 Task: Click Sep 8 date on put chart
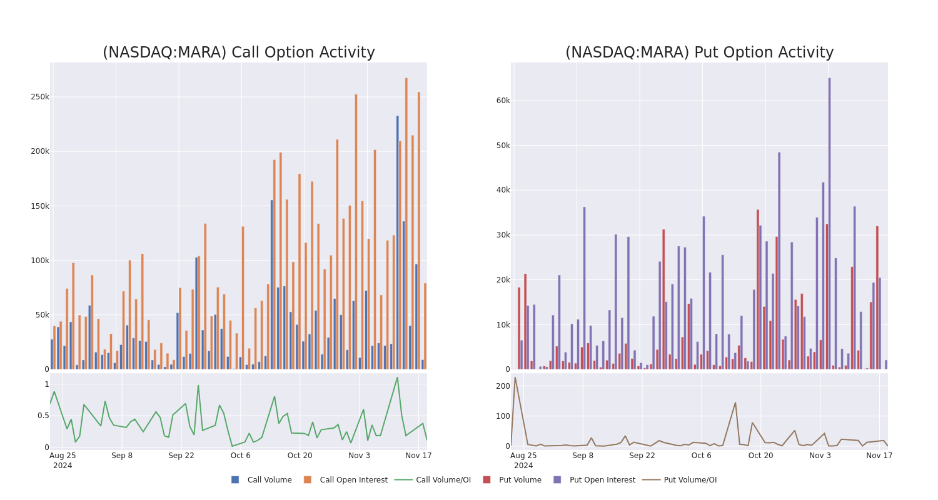(x=583, y=456)
